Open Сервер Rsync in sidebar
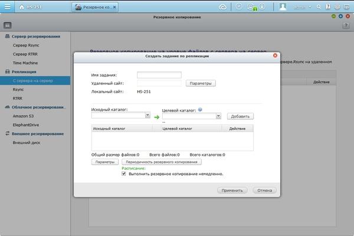The width and height of the screenshot is (354, 236). point(26,45)
